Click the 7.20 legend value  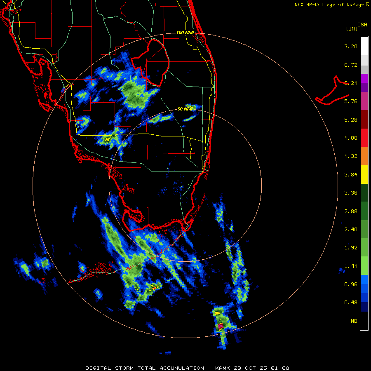[351, 46]
